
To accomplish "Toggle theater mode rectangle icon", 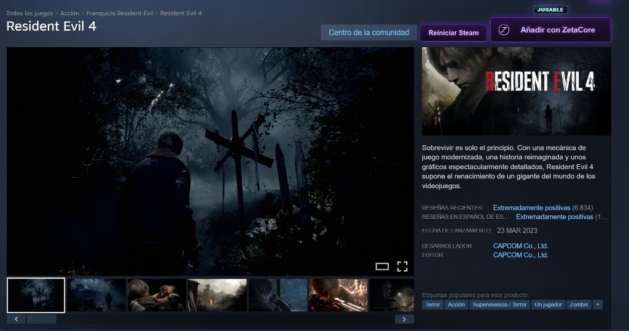I will 382,267.
